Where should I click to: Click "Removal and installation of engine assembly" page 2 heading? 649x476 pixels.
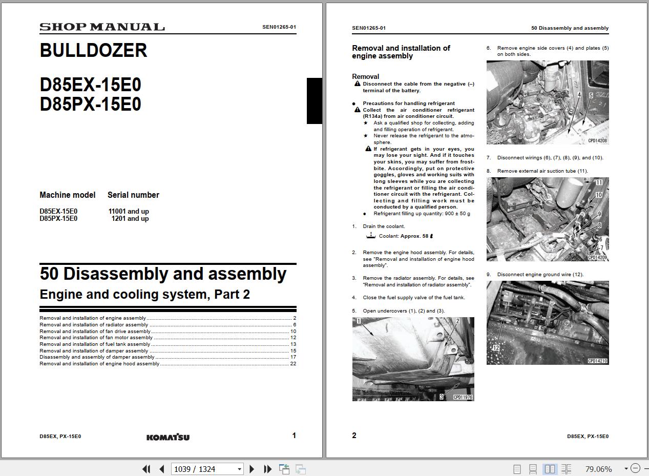401,52
